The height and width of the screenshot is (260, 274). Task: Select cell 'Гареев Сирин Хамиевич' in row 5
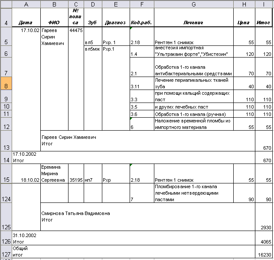coord(54,78)
